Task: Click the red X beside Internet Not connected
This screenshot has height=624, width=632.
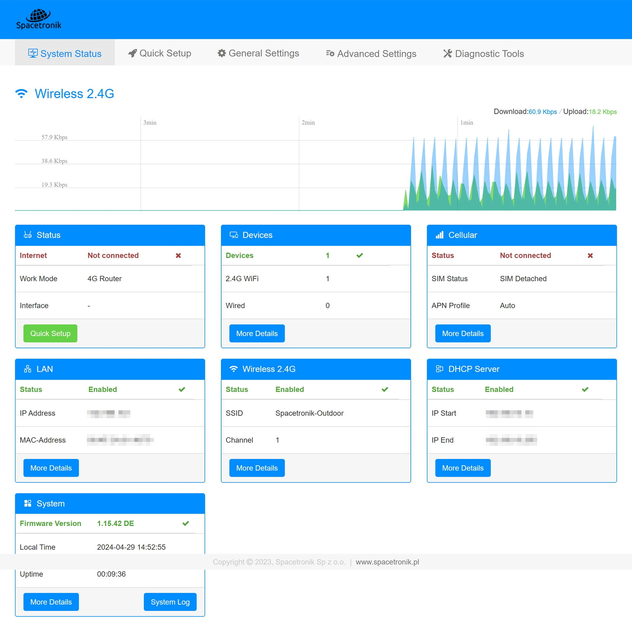Action: (x=178, y=255)
